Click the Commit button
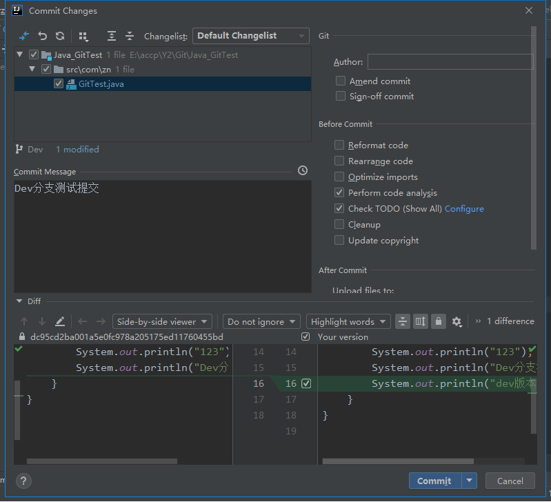Viewport: 551px width, 502px height. (x=434, y=481)
